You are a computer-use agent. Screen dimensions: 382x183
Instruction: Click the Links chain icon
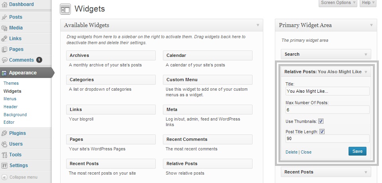tap(4, 39)
